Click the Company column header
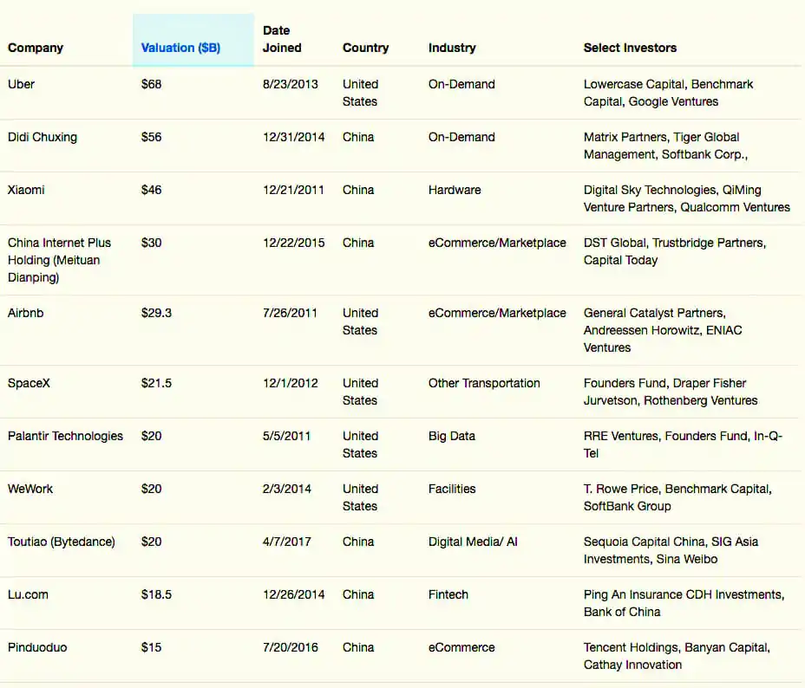805x688 pixels. pos(36,48)
